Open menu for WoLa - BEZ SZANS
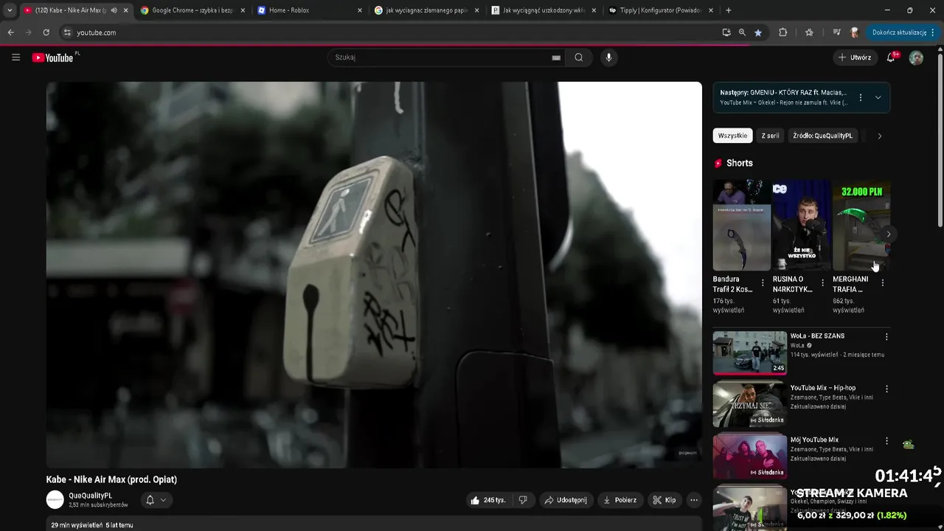This screenshot has width=944, height=531. [886, 337]
